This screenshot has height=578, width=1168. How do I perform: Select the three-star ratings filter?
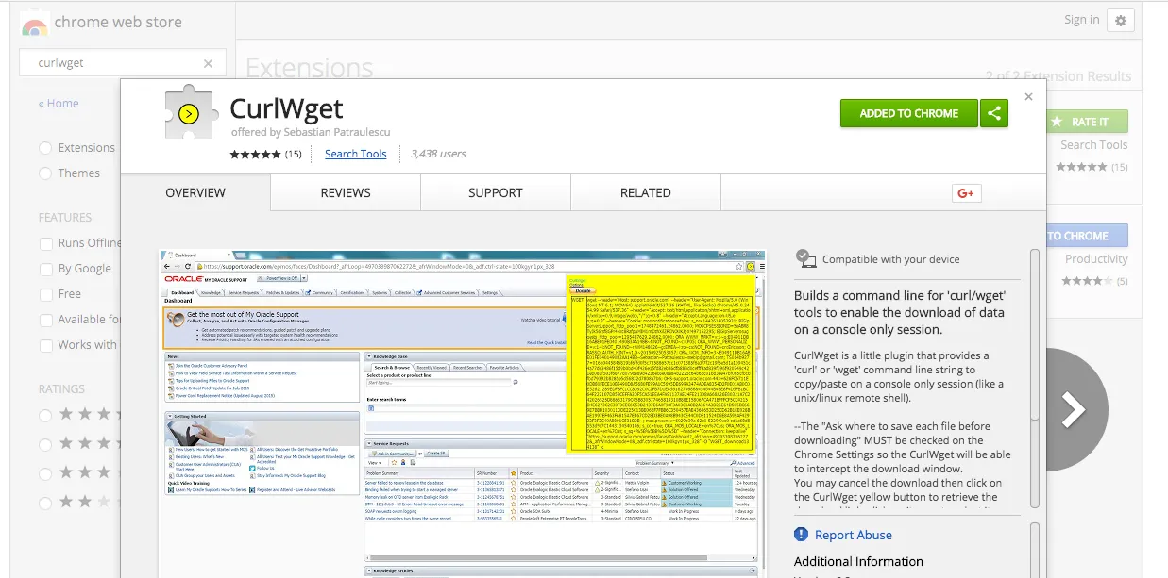coord(45,472)
